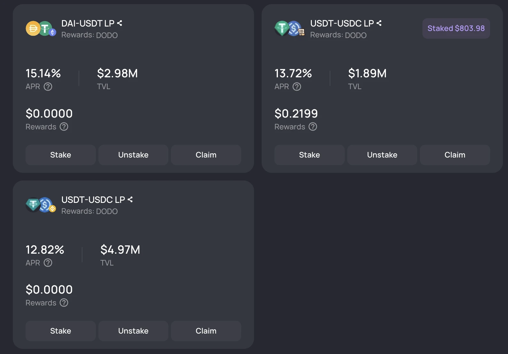
Task: Click share icon next to DAI-USDT LP
Action: coord(120,23)
